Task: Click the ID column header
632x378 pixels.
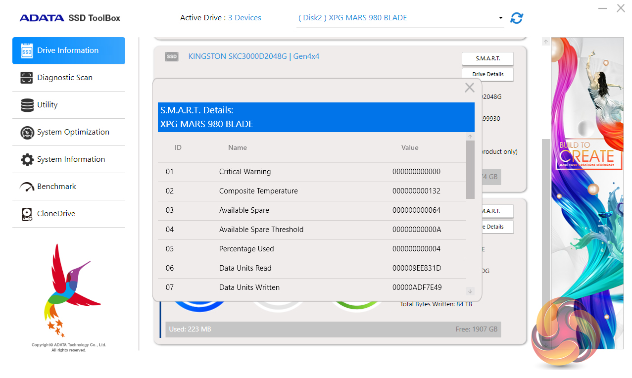Action: [x=178, y=147]
